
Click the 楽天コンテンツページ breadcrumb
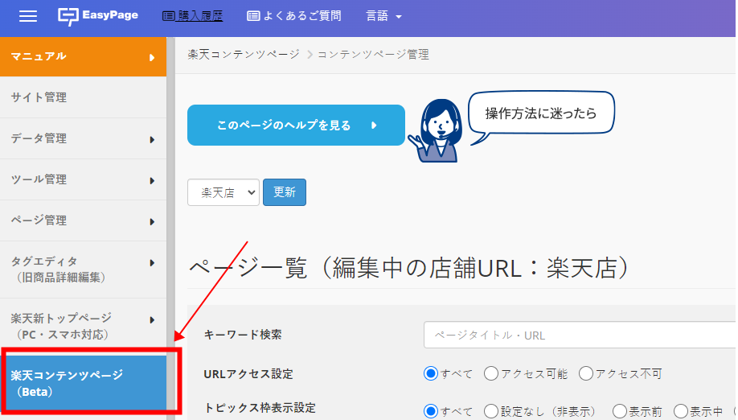[244, 55]
